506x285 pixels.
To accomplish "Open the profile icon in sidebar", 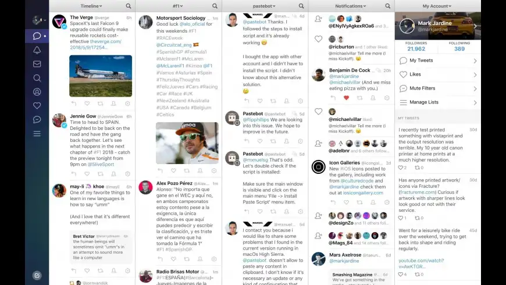I will (x=37, y=92).
